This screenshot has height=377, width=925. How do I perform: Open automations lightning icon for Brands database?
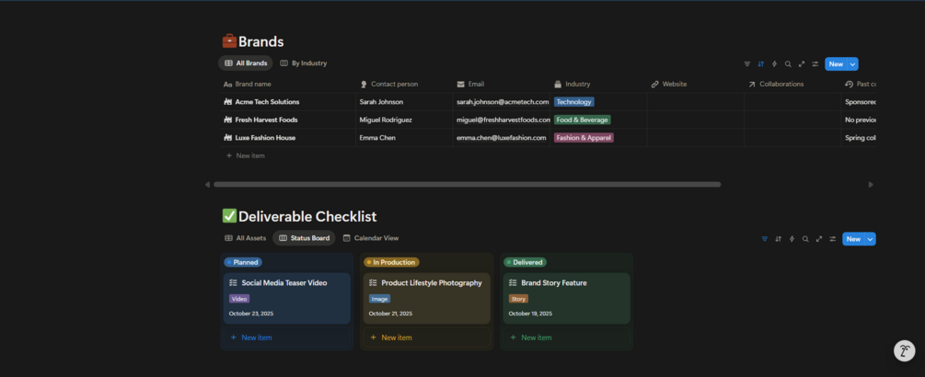(x=774, y=64)
